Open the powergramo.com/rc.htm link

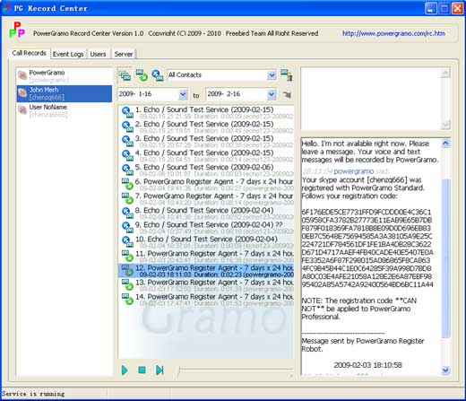pos(393,33)
